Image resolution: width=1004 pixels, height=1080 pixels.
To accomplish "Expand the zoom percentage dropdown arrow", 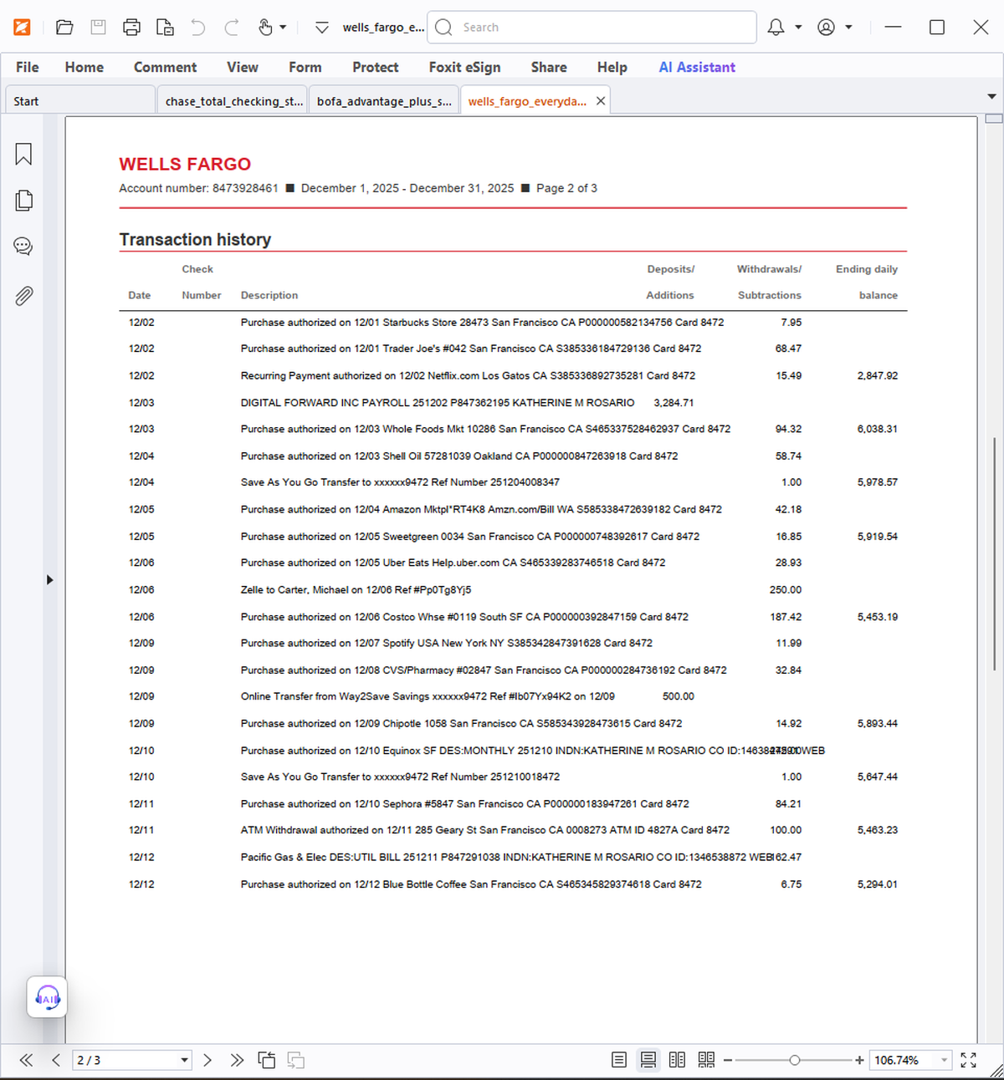I will click(945, 1060).
